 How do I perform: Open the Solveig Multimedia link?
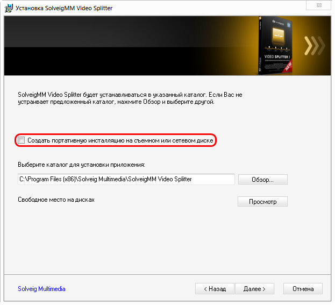(41, 289)
